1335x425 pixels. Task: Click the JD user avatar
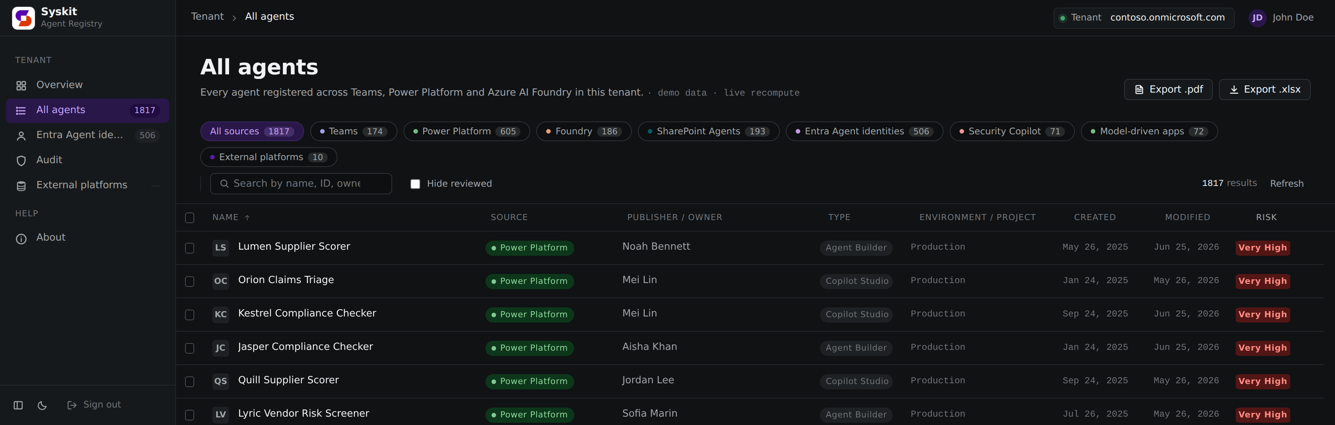pos(1257,18)
